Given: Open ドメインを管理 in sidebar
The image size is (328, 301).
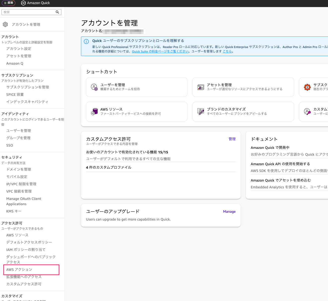Looking at the screenshot, I should pos(19,169).
